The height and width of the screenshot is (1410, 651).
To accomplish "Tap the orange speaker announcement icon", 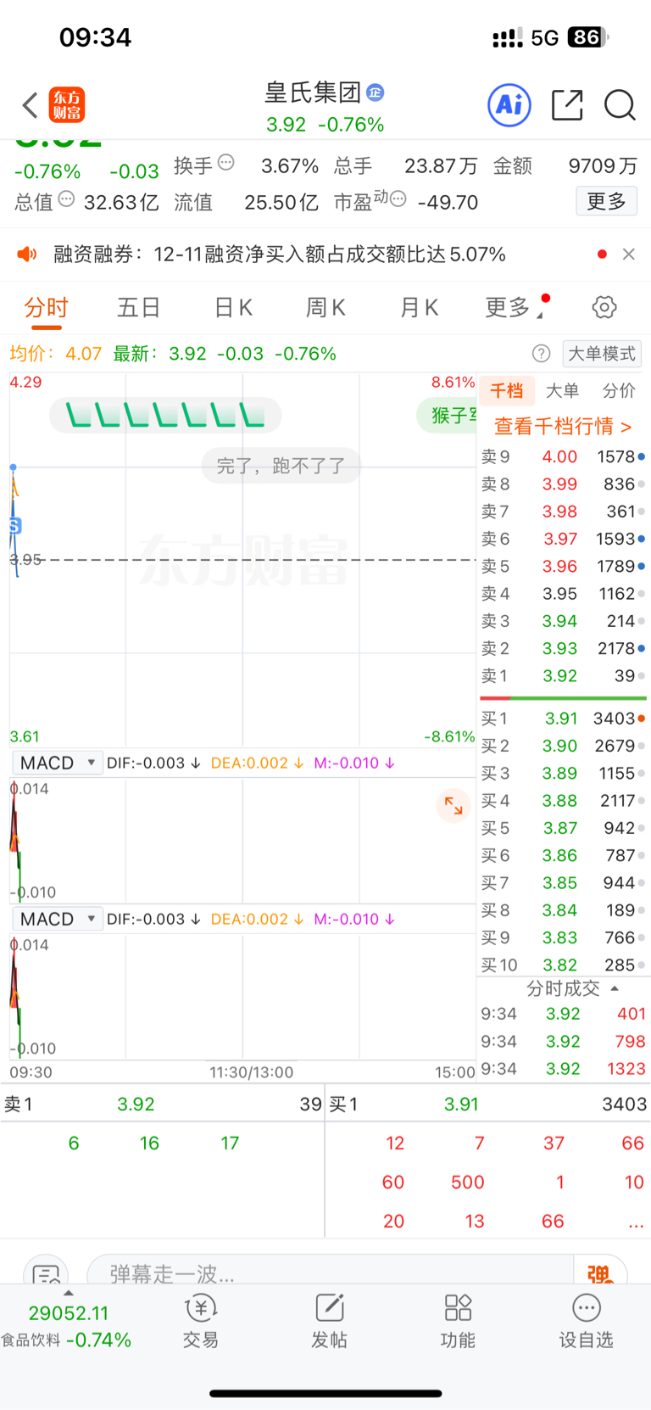I will point(28,254).
